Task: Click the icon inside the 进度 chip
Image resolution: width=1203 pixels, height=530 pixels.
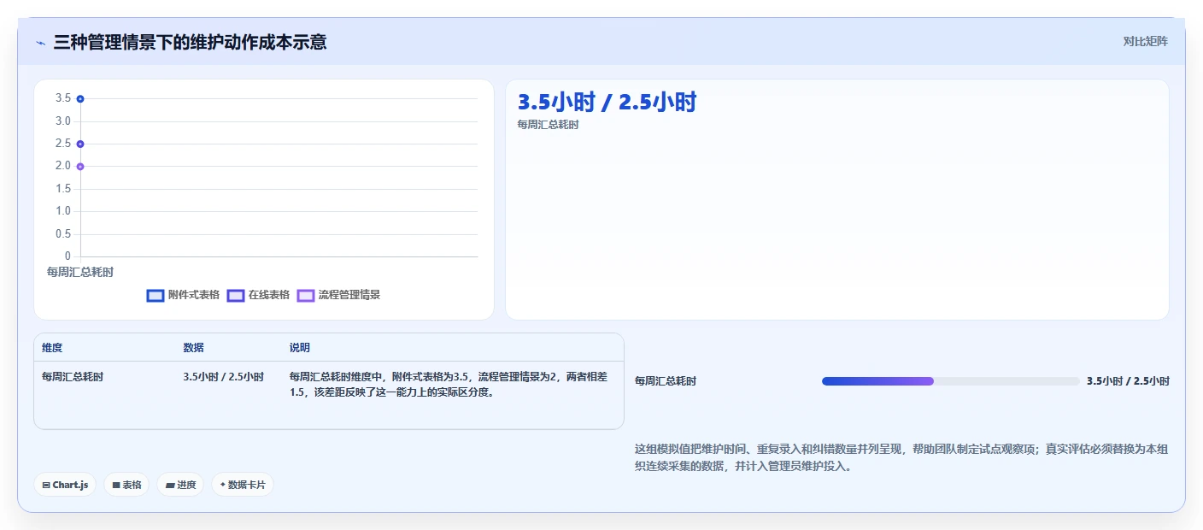Action: click(170, 485)
